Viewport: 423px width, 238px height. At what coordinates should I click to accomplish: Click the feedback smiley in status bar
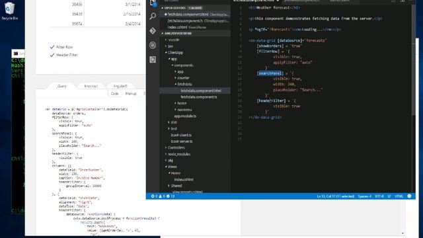[409, 196]
